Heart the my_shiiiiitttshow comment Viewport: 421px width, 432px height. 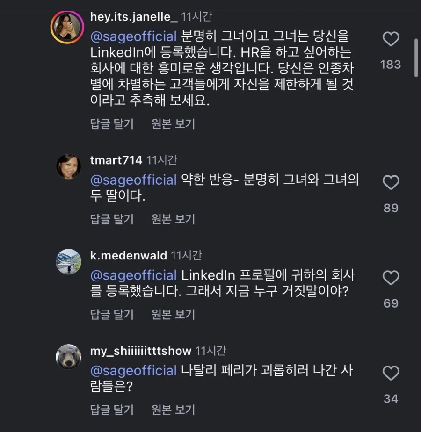click(391, 373)
